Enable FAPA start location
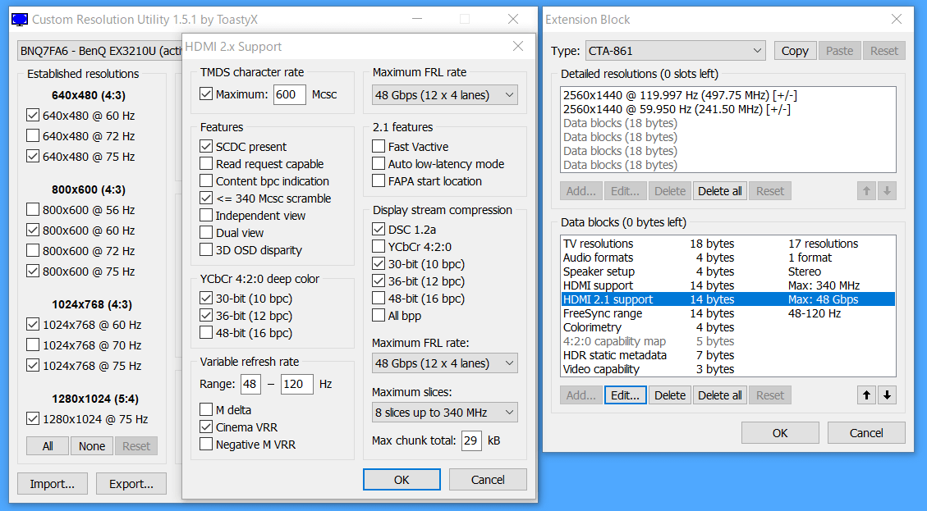Viewport: 927px width, 511px height. [379, 180]
